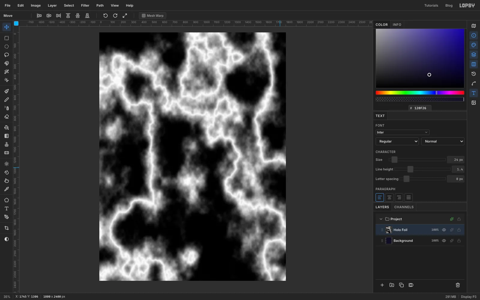Select the Magic Wand tool
Screen dimensions: 480x300
coord(6,72)
